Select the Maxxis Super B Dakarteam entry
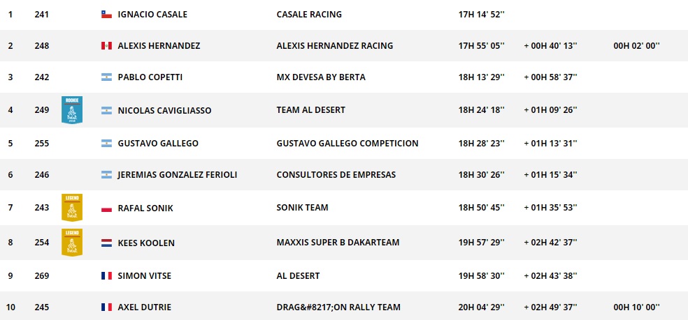 pos(338,243)
